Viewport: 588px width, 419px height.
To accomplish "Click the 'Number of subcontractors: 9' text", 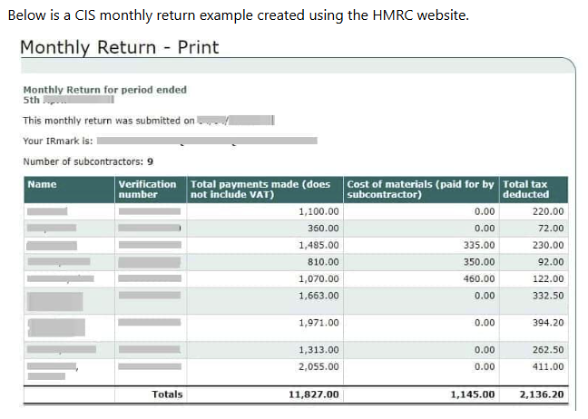I will (88, 162).
